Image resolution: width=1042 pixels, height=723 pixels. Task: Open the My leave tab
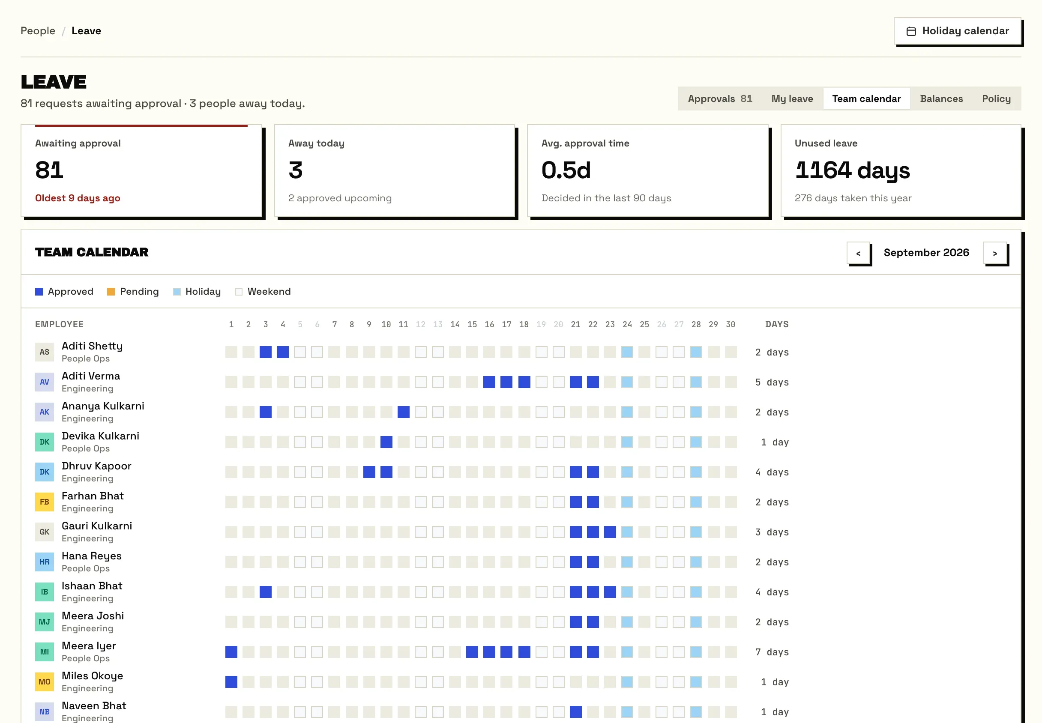[x=792, y=99]
